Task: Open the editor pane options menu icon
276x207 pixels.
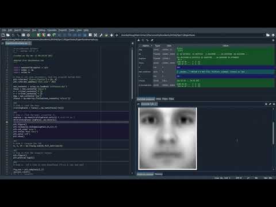Action: click(132, 44)
